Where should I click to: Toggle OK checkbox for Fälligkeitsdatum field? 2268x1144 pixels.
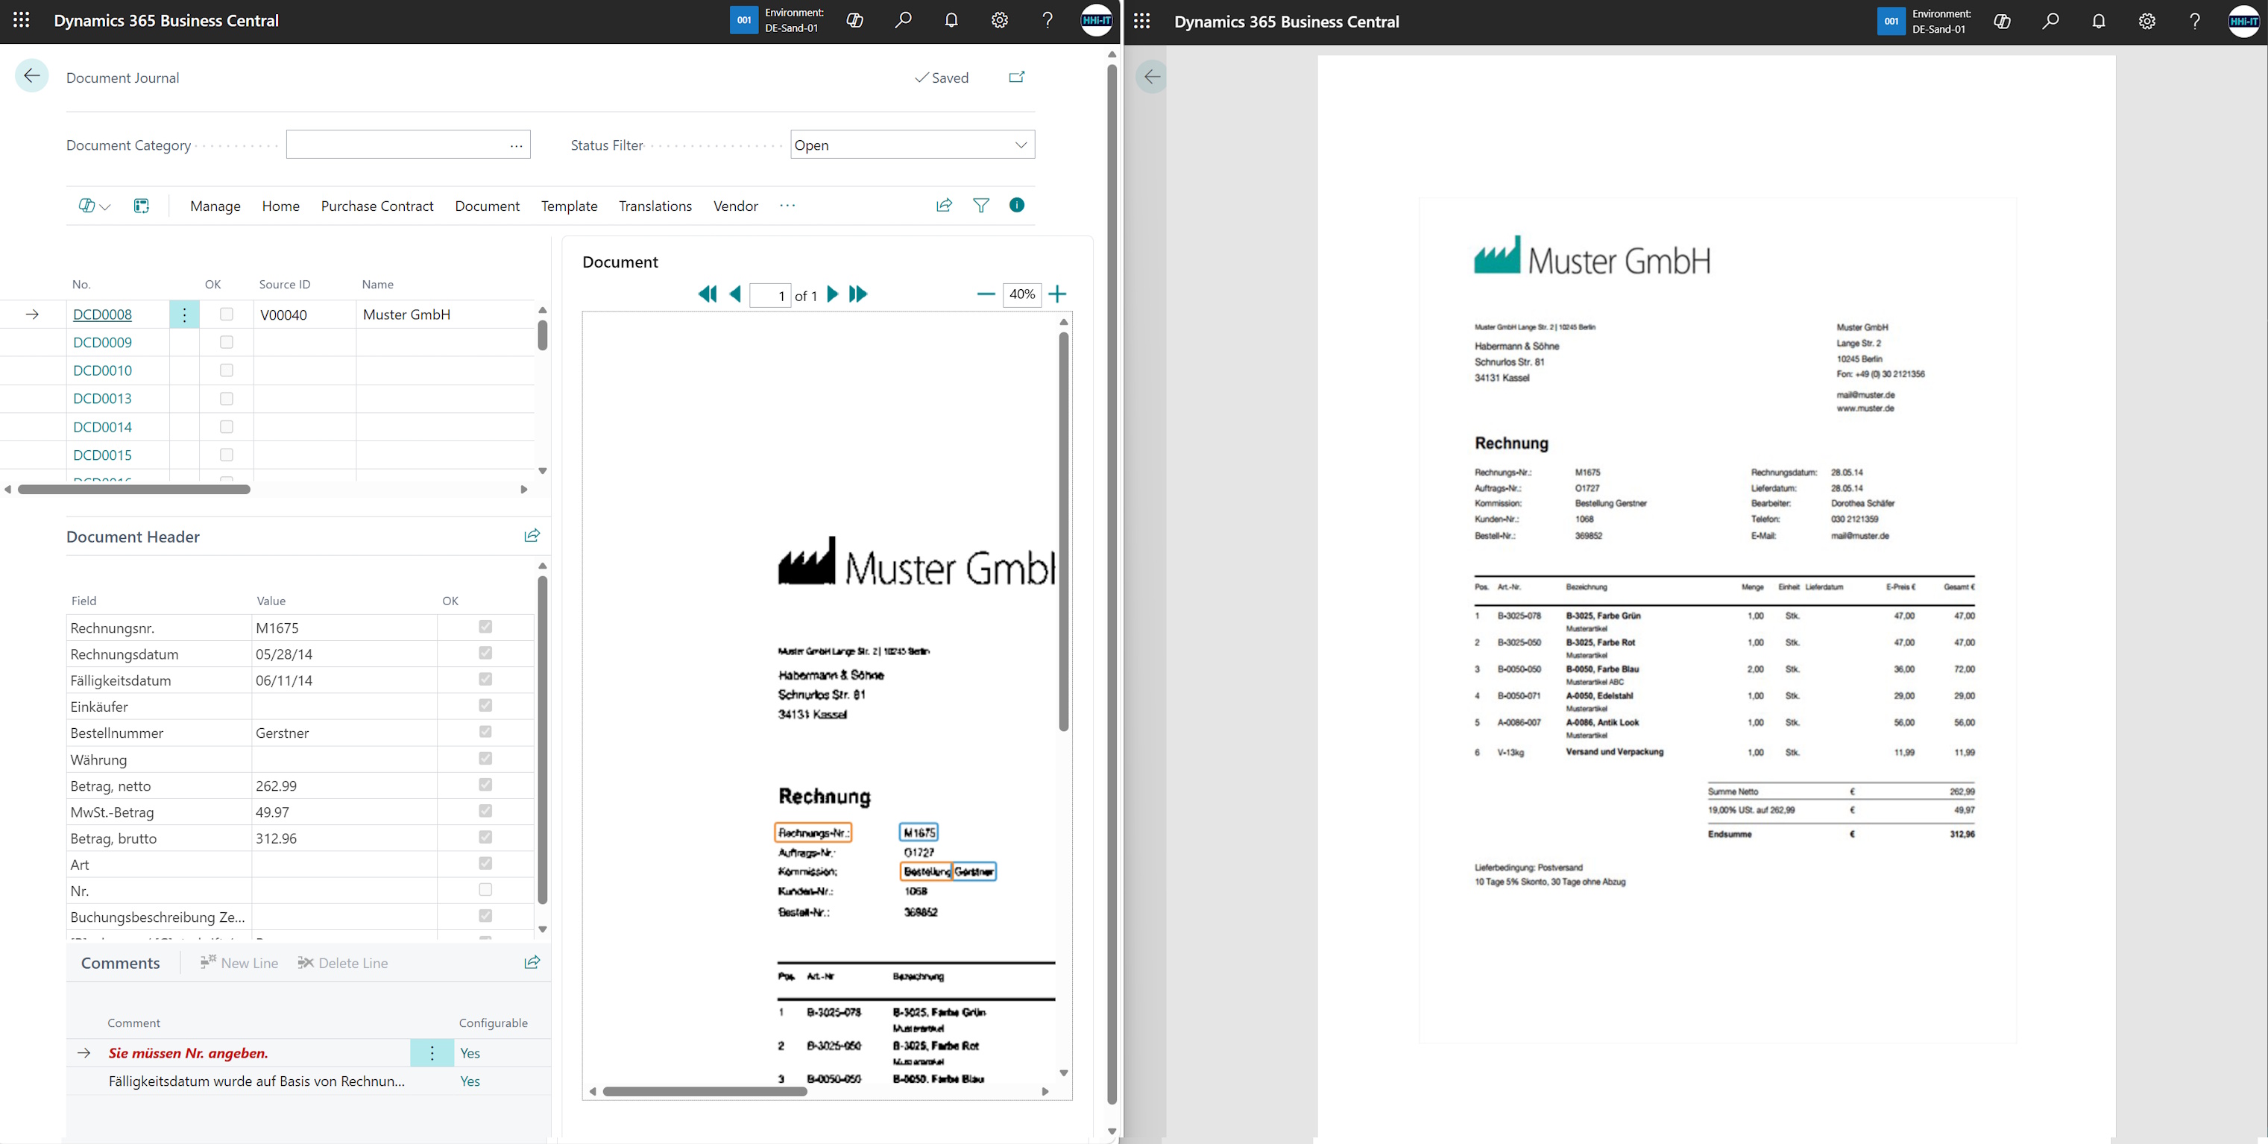tap(485, 680)
